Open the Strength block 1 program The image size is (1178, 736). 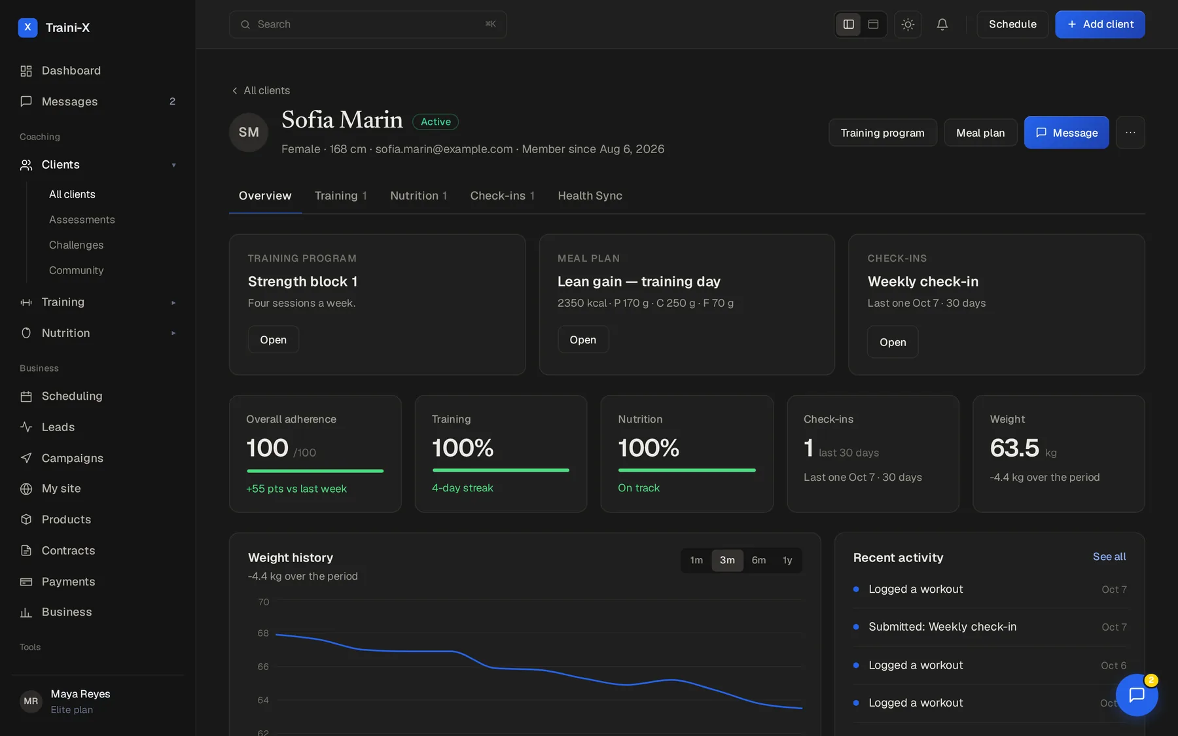point(273,340)
